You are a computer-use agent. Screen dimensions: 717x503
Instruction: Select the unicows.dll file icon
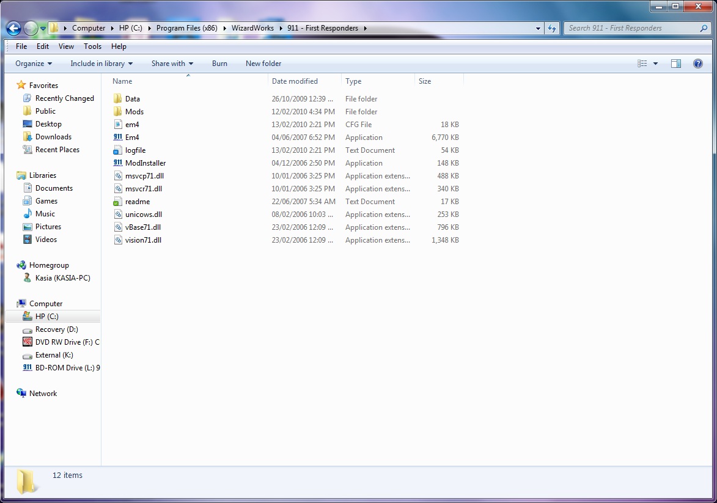coord(117,214)
